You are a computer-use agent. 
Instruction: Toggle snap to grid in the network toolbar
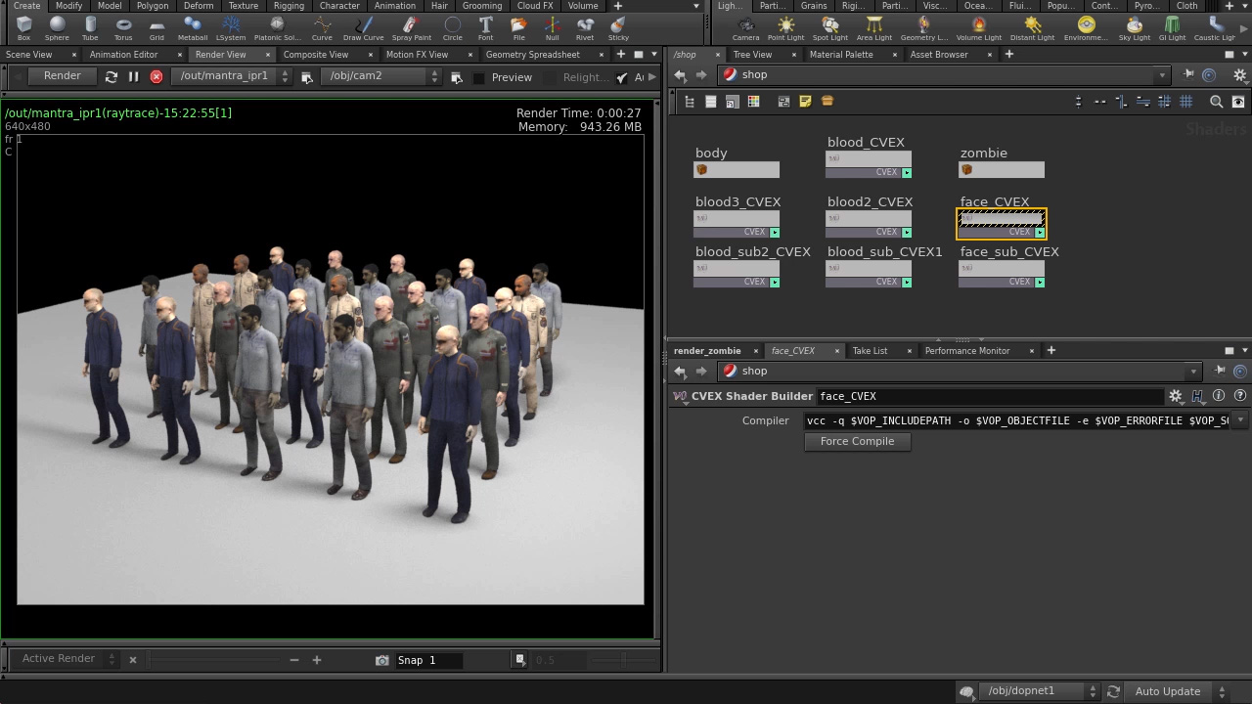pyautogui.click(x=1164, y=102)
